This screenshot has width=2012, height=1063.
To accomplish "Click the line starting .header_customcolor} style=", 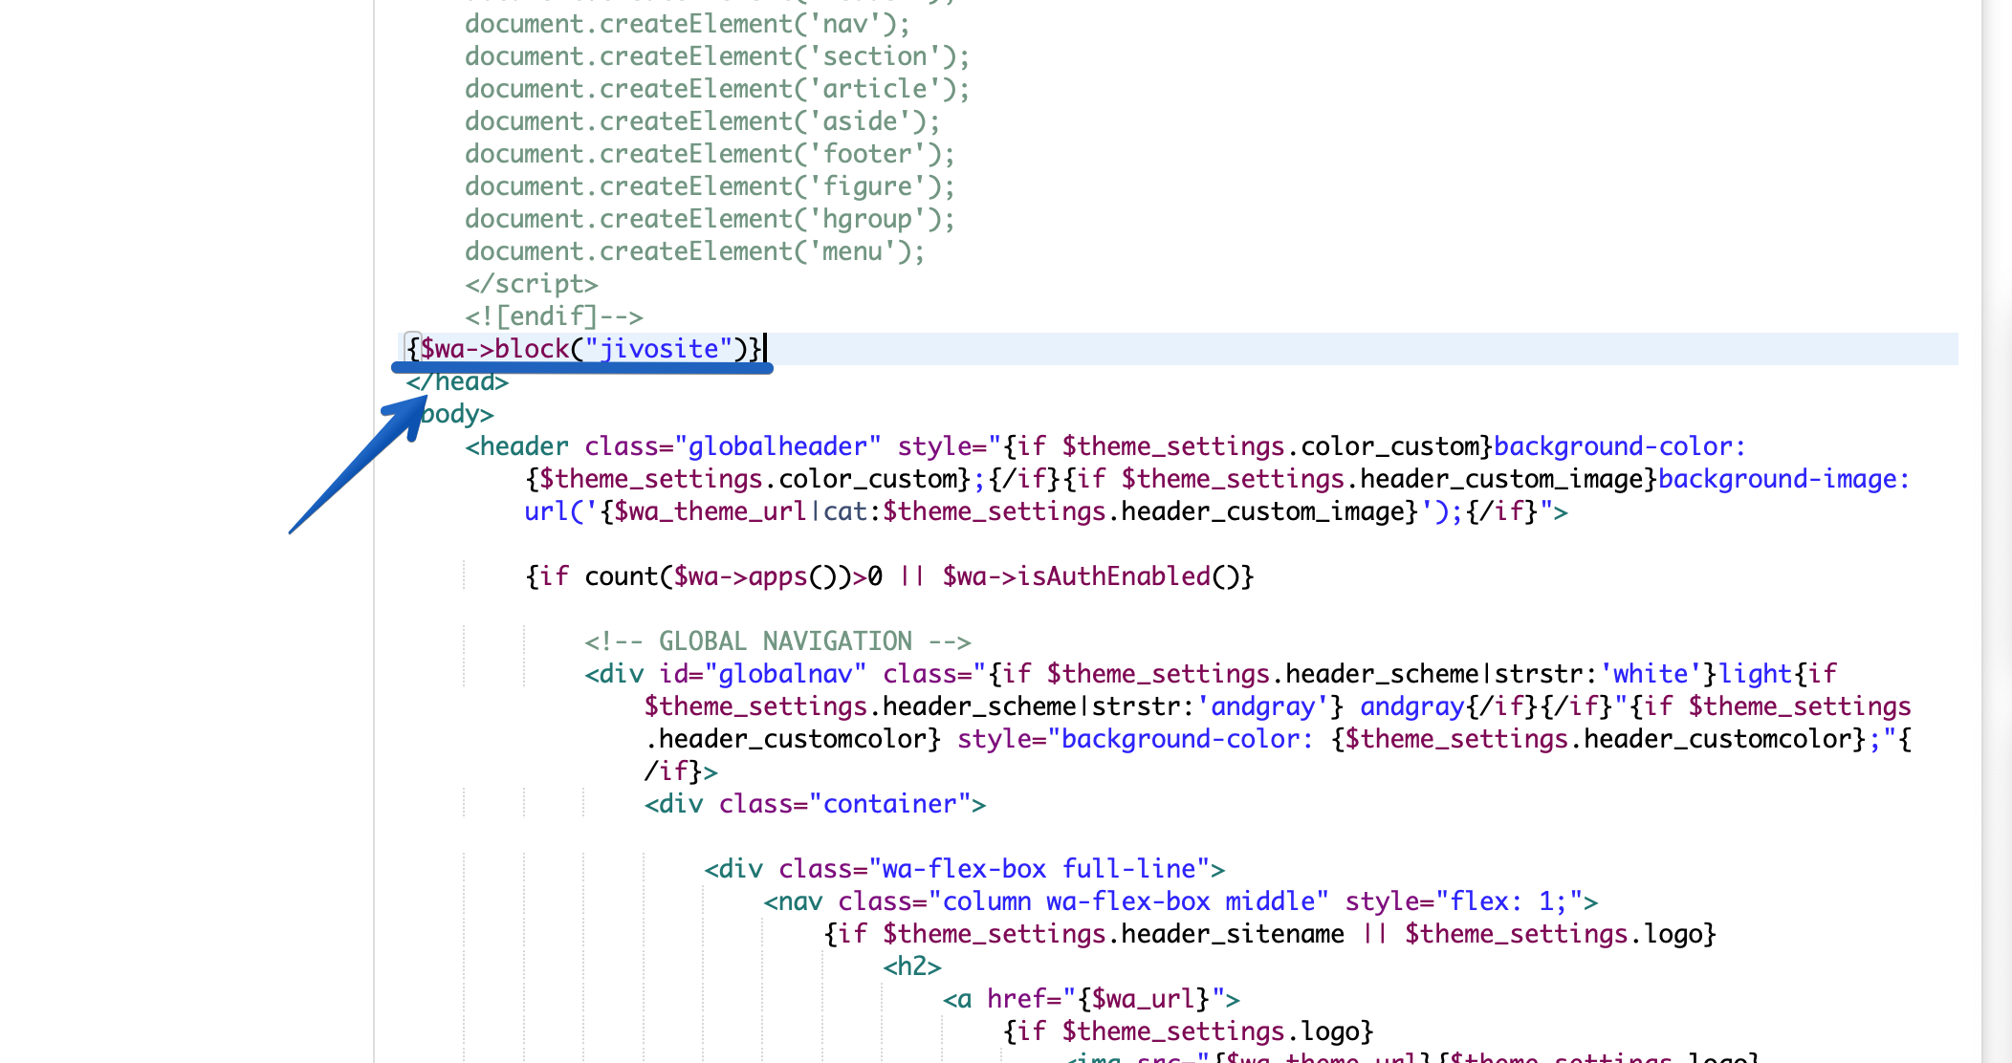I will [x=1278, y=739].
